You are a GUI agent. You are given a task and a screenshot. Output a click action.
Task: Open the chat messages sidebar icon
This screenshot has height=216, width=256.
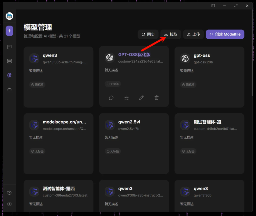pos(9,47)
